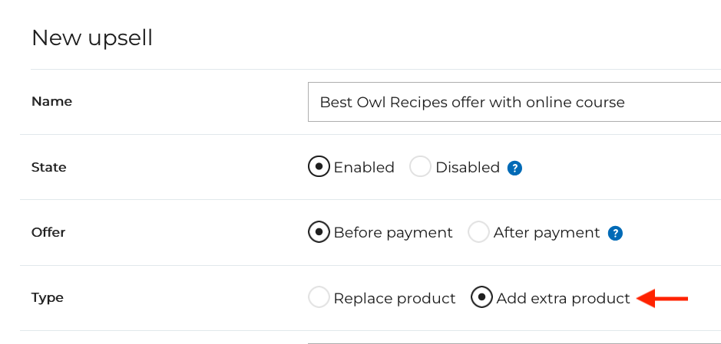The height and width of the screenshot is (344, 721).
Task: Open the help icon beside After payment
Action: [x=614, y=233]
